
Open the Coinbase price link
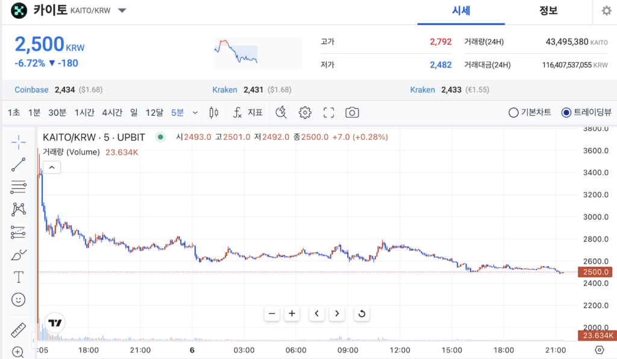[x=58, y=90]
